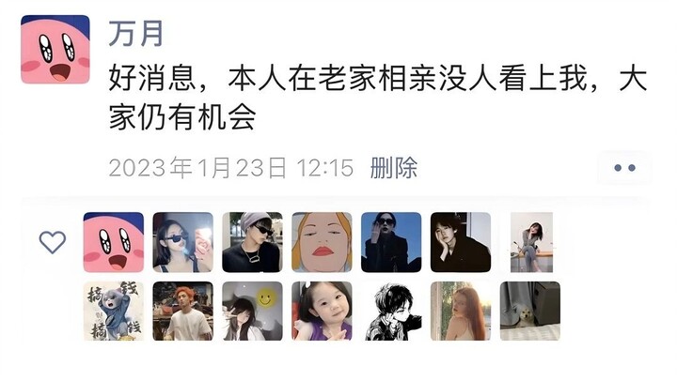Select the purple beanie sunglasses avatar
The height and width of the screenshot is (380, 677).
coord(253,242)
